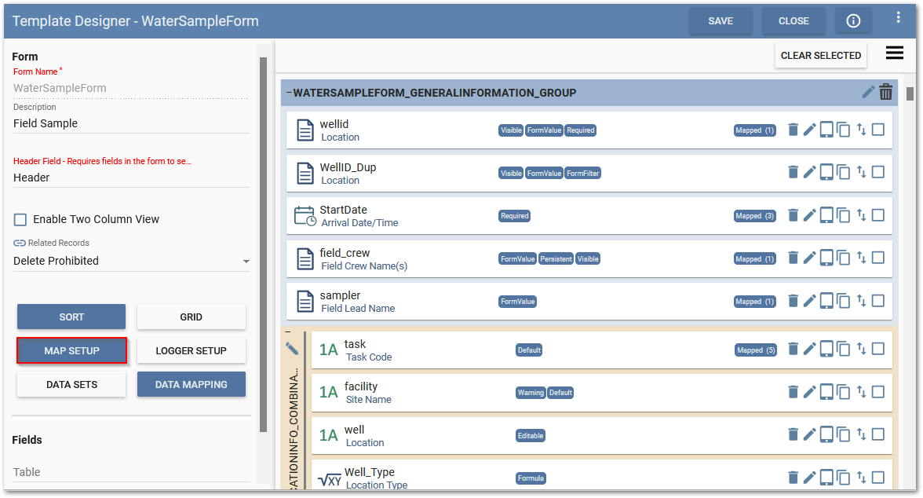Open the Related Records dropdown

131,261
